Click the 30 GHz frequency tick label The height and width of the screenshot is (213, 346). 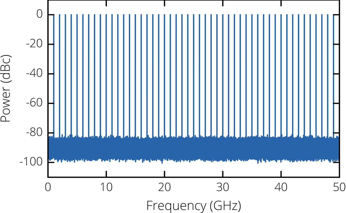222,187
